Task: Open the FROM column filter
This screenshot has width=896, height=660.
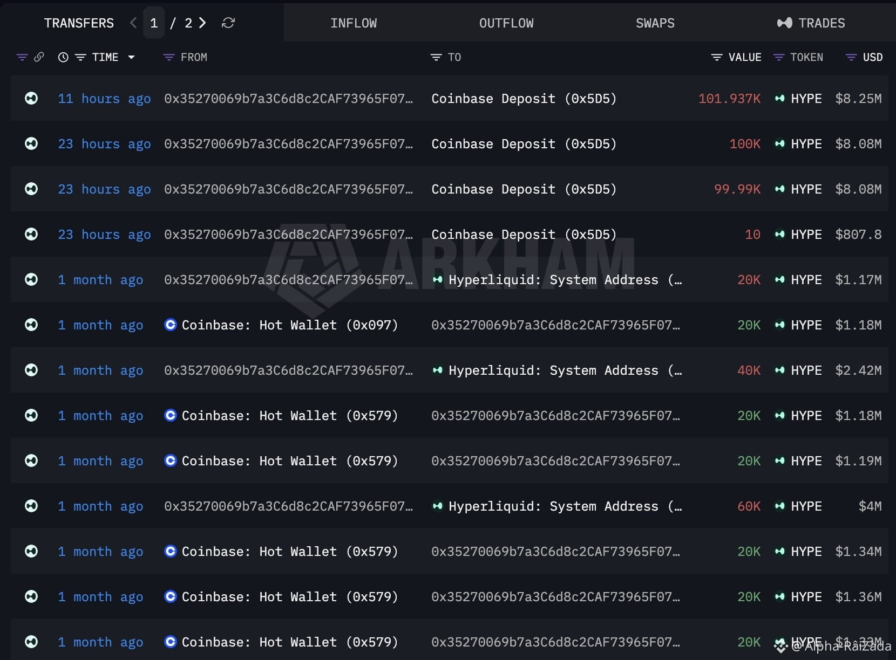Action: pyautogui.click(x=169, y=57)
